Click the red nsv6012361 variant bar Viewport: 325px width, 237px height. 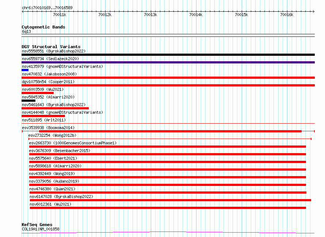(168, 208)
